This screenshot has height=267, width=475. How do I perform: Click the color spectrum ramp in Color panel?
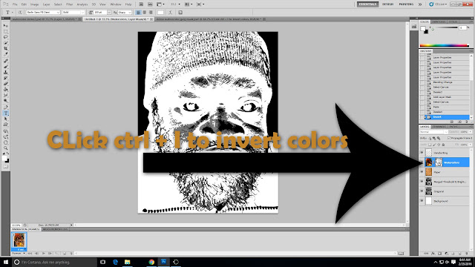pos(445,45)
